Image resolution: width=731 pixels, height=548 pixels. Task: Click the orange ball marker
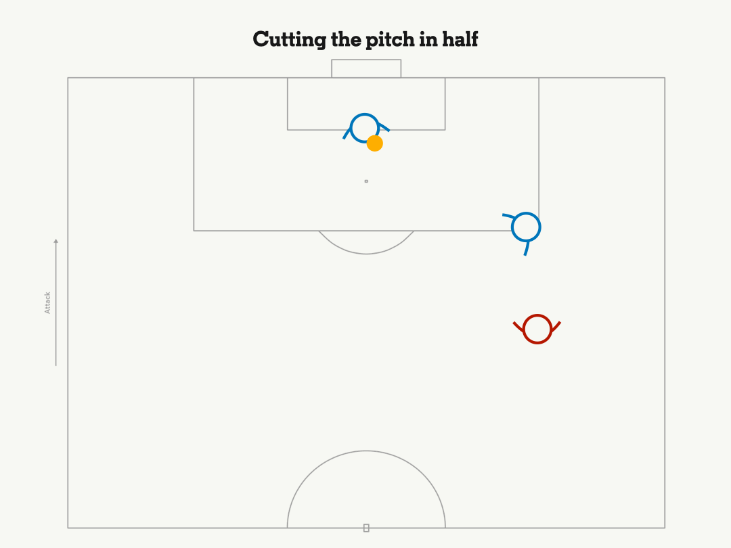click(x=375, y=143)
